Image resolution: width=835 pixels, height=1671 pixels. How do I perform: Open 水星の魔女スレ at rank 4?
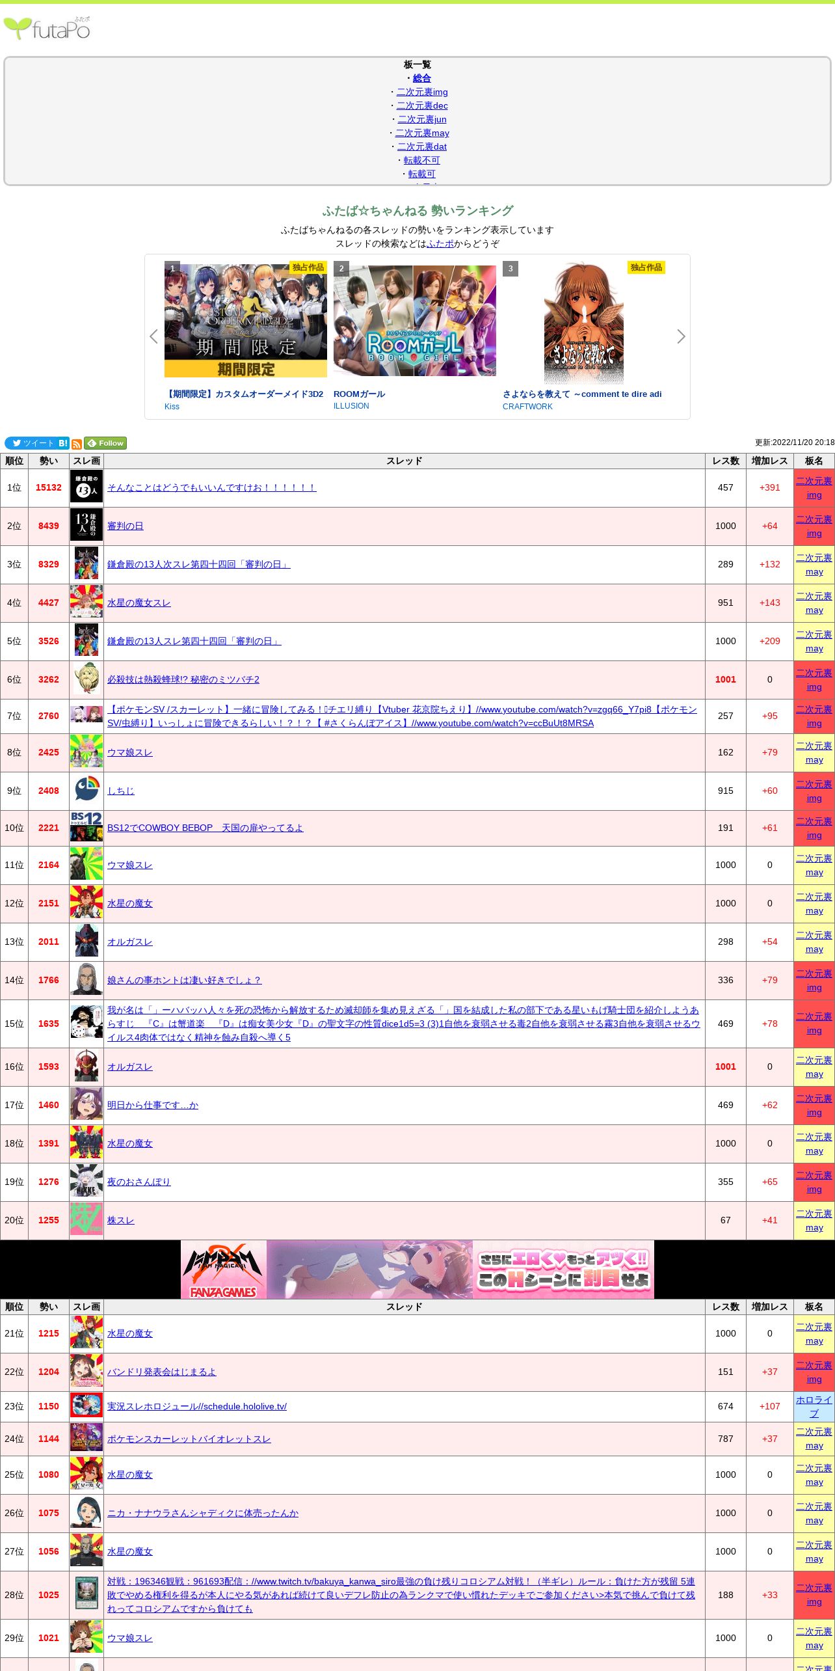click(139, 603)
